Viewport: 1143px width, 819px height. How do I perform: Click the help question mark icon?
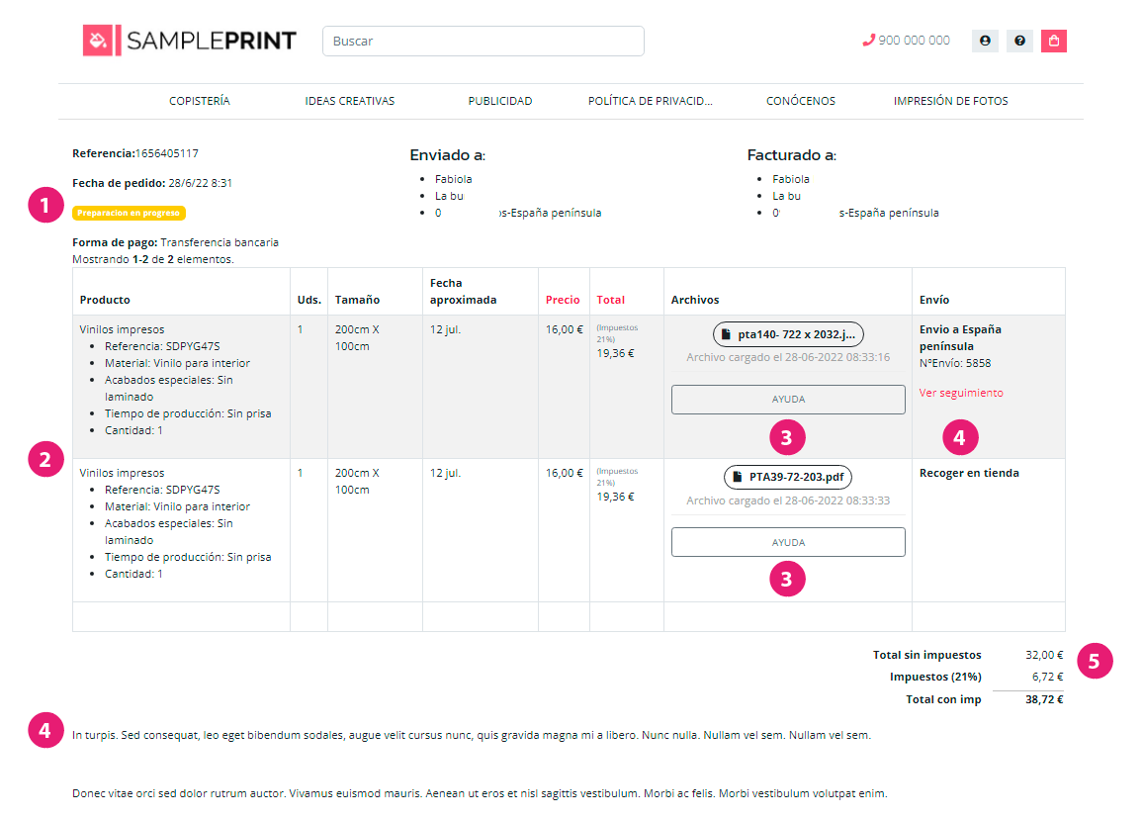[1019, 41]
